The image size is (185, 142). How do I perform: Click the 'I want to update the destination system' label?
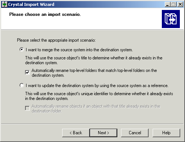coord(97,86)
